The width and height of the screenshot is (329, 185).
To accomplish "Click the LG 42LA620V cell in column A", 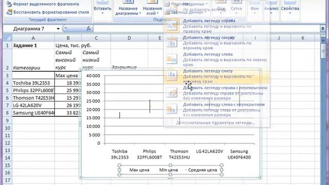I will pos(33,105).
